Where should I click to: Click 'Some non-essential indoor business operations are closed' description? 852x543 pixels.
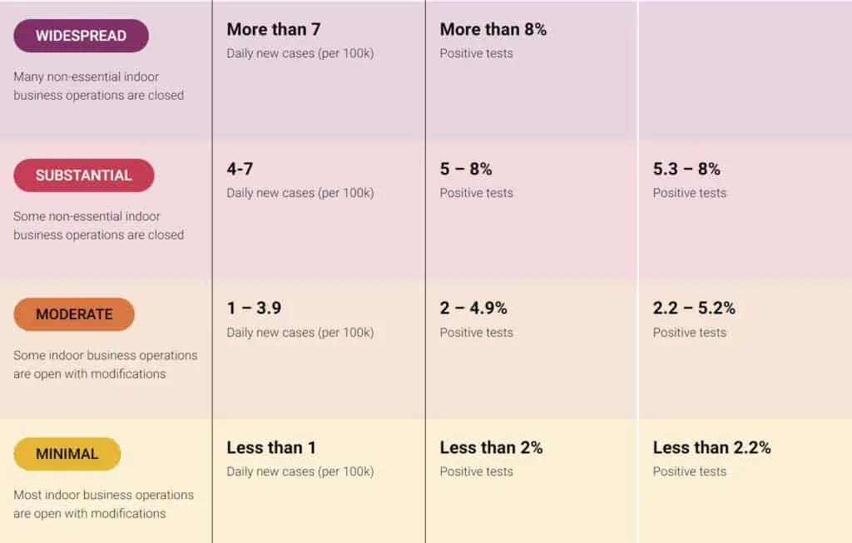point(99,225)
